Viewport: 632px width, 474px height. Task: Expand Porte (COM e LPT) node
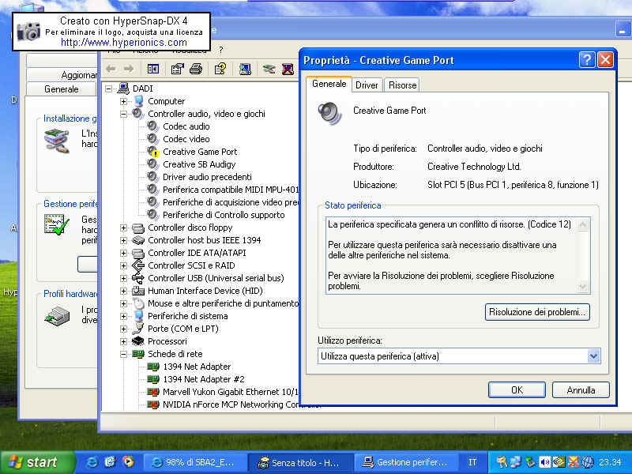(124, 329)
